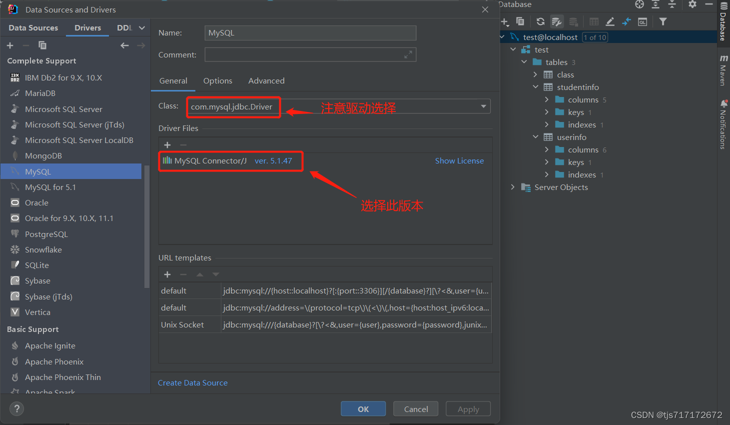
Task: Click the Expand All icon in Database header
Action: coord(656,4)
